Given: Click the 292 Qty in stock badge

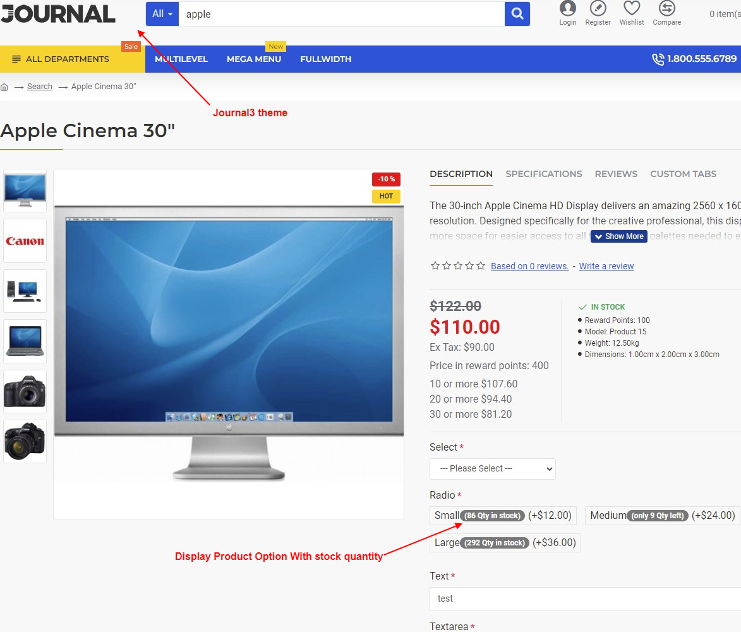Looking at the screenshot, I should pos(494,543).
